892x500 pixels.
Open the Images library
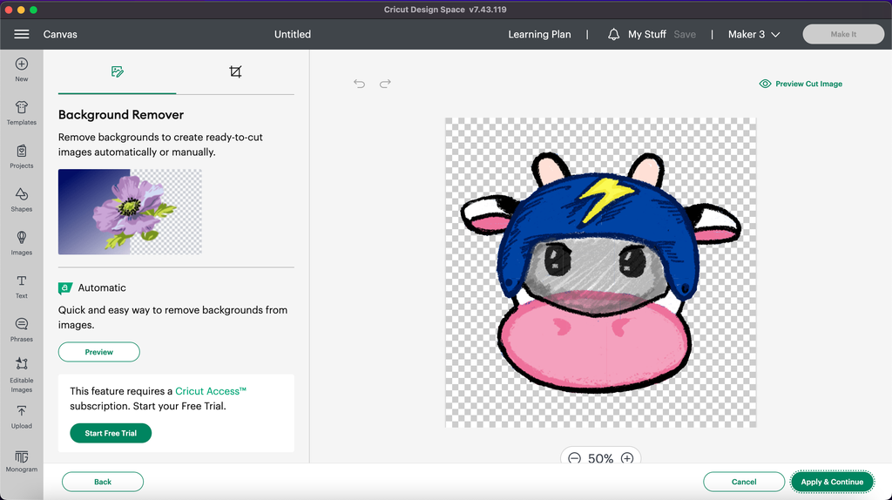(22, 238)
